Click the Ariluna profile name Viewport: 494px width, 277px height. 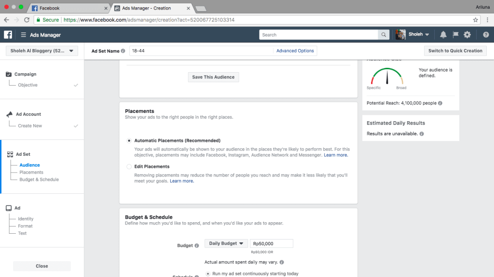tap(482, 7)
